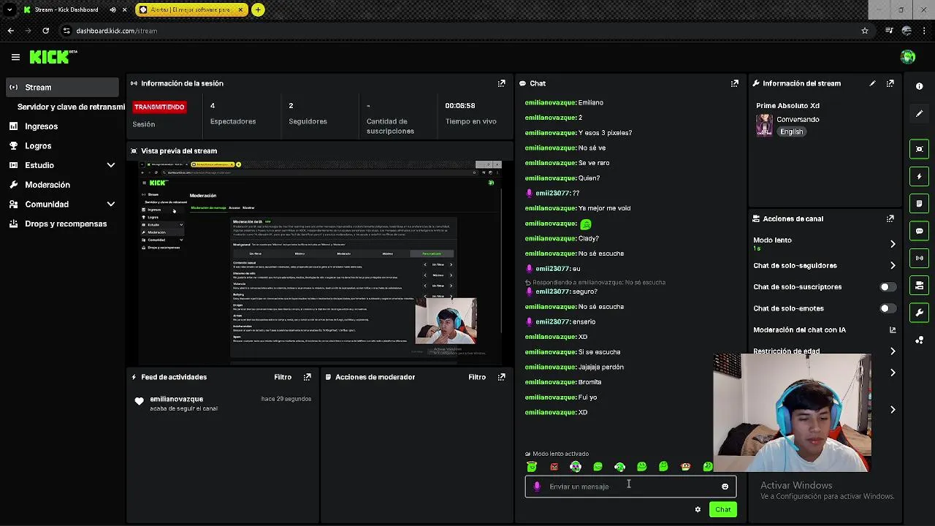Image resolution: width=935 pixels, height=526 pixels.
Task: Open the hamburger menu next to the Kick logo
Action: click(x=15, y=57)
